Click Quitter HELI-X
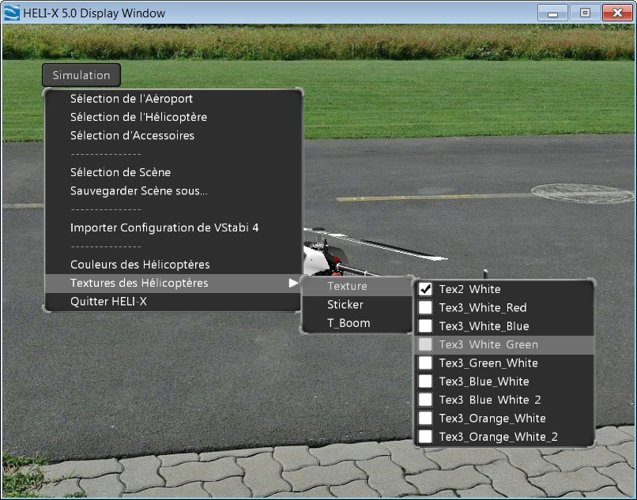 click(108, 302)
